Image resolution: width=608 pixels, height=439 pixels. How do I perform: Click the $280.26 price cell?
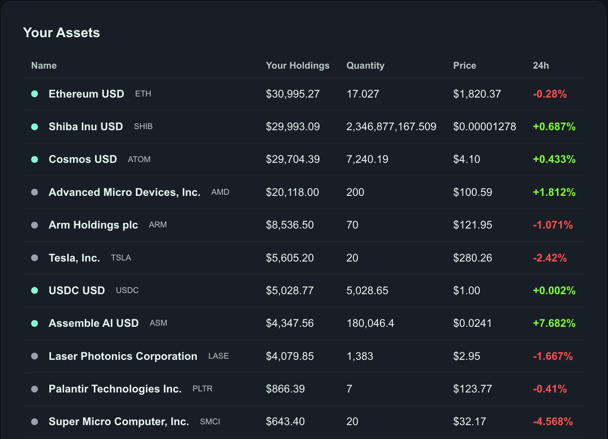pyautogui.click(x=473, y=258)
